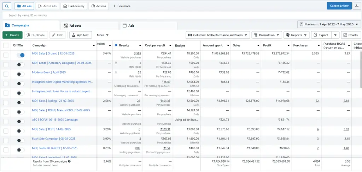Check the box for MD Sales Scaling campaign
Image resolution: width=362 pixels, height=172 pixels.
pyautogui.click(x=6, y=103)
